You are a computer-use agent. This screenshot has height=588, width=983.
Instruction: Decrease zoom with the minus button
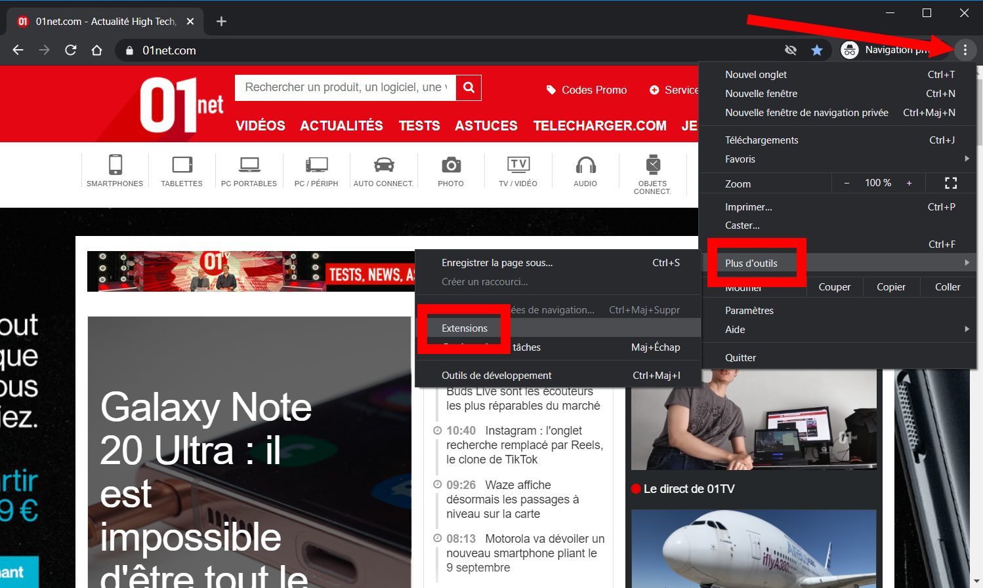coord(847,183)
